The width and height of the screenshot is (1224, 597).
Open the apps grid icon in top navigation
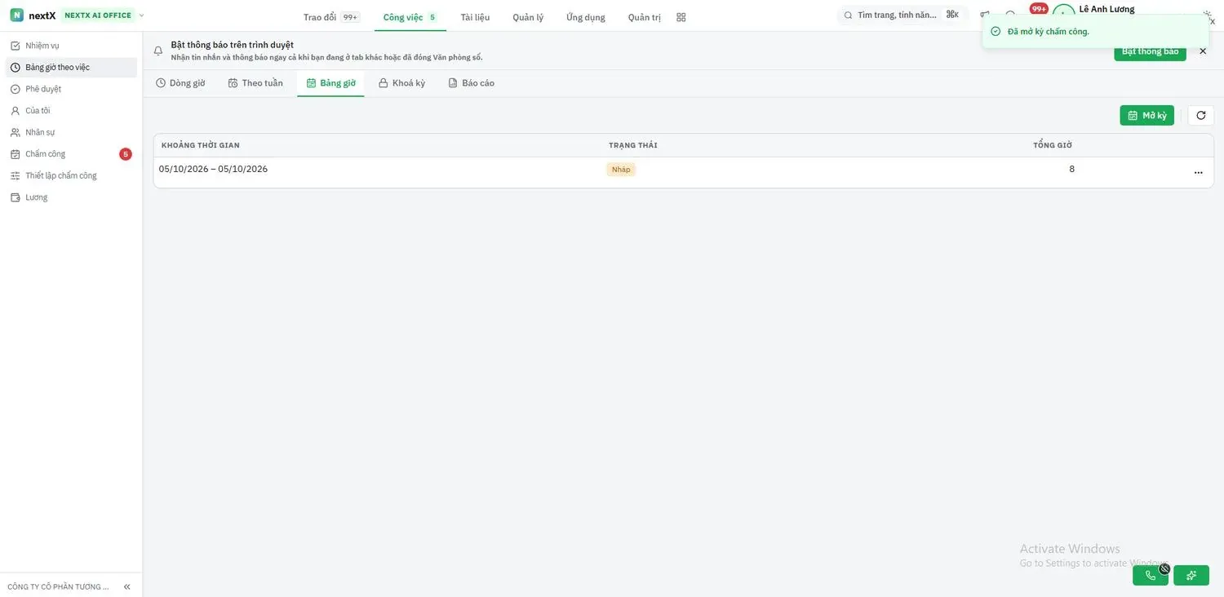tap(681, 17)
